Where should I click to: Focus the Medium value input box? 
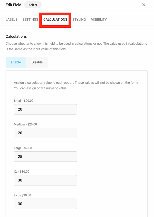(45, 133)
